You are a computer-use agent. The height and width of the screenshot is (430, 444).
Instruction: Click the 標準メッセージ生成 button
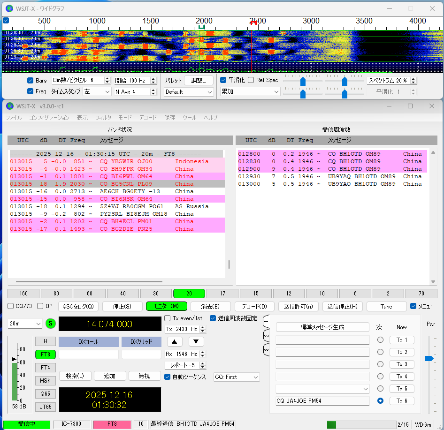tap(322, 327)
